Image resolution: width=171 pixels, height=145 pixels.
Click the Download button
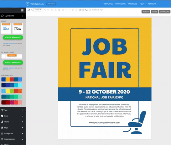(x=165, y=12)
